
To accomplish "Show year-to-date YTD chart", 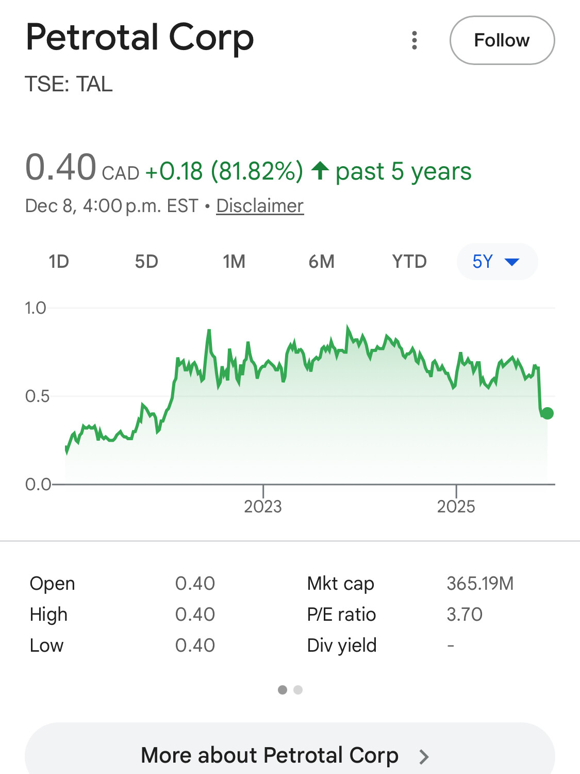I will coord(409,262).
